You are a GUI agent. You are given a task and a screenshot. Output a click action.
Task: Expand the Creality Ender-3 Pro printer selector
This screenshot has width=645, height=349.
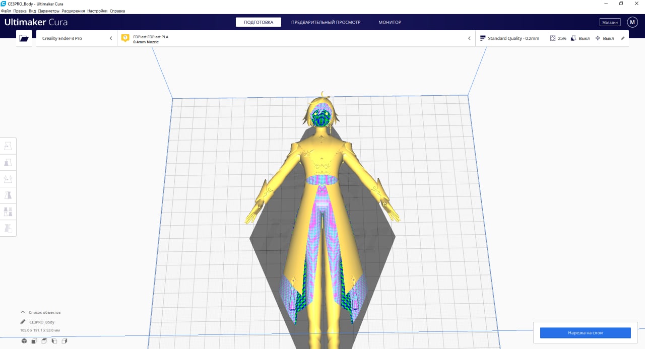(x=77, y=38)
